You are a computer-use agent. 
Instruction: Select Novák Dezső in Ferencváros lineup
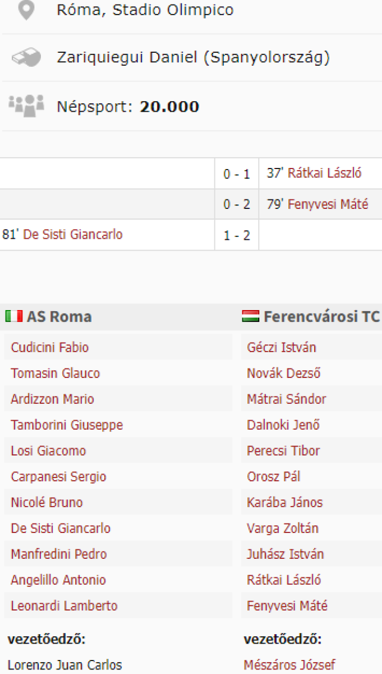(283, 374)
